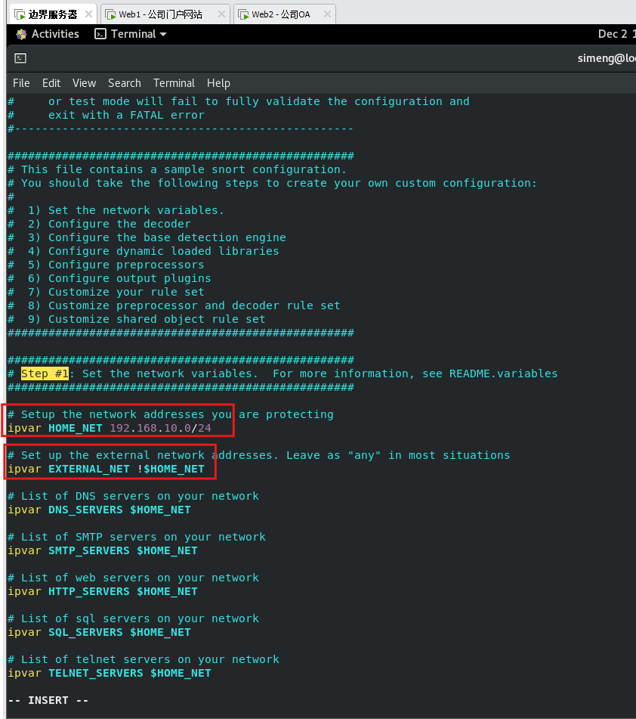Click '# List of web servers on your network'

tap(134, 578)
